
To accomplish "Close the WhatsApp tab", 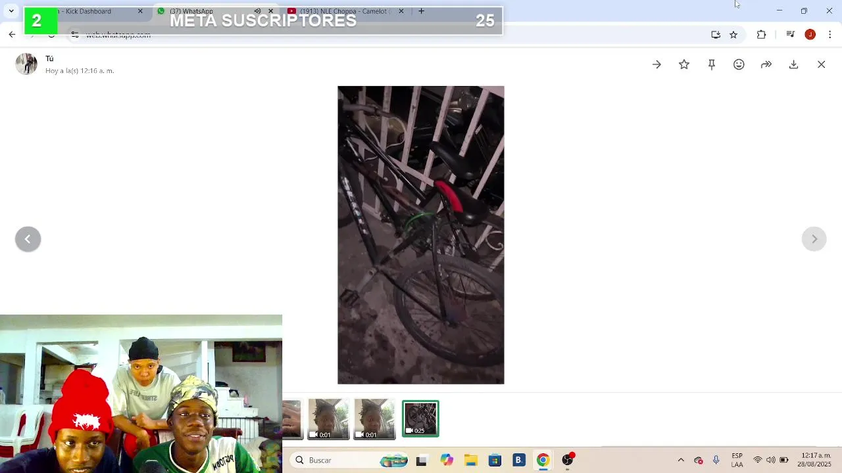I will point(270,11).
